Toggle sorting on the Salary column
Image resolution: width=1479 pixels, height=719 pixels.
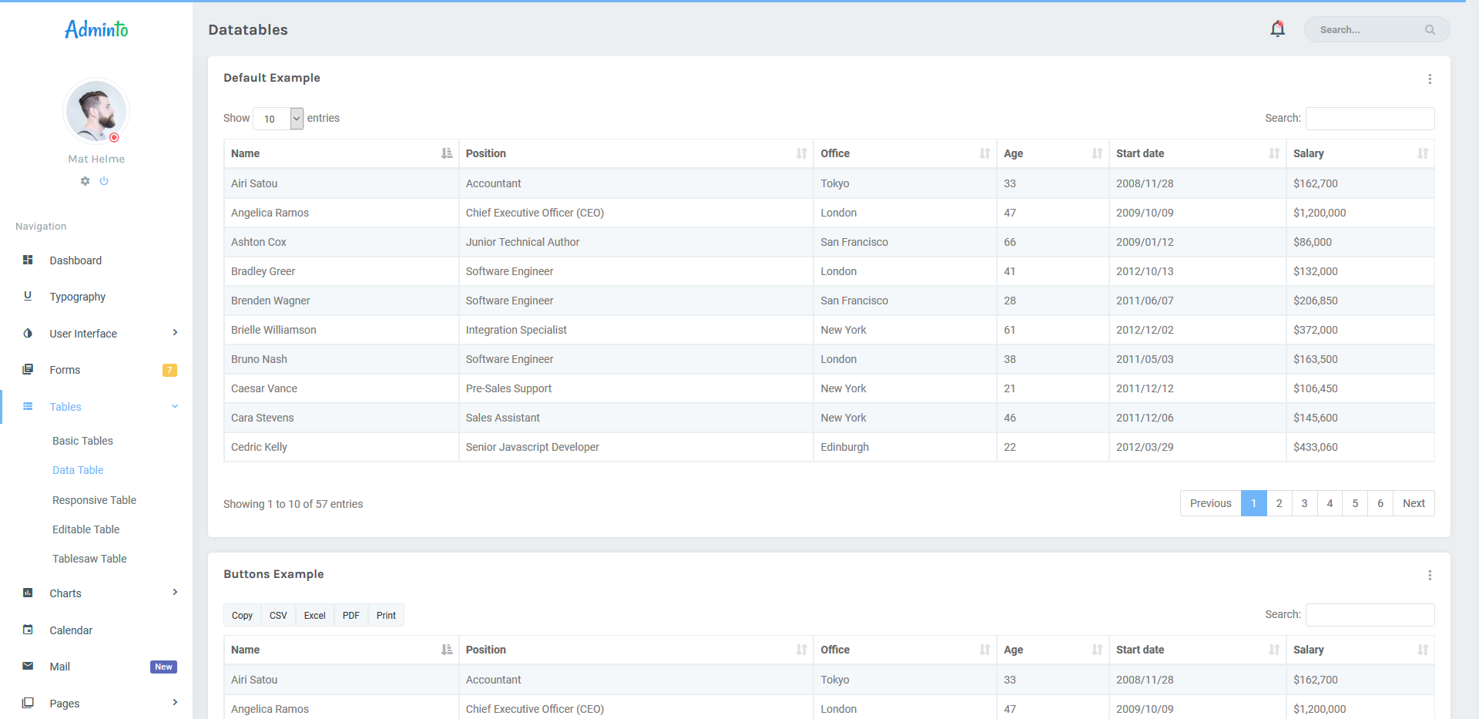1421,153
